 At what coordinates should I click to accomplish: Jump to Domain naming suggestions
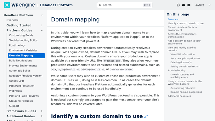(x=186, y=92)
